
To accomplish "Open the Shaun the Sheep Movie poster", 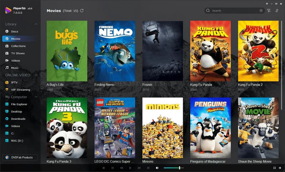I will pos(258,128).
